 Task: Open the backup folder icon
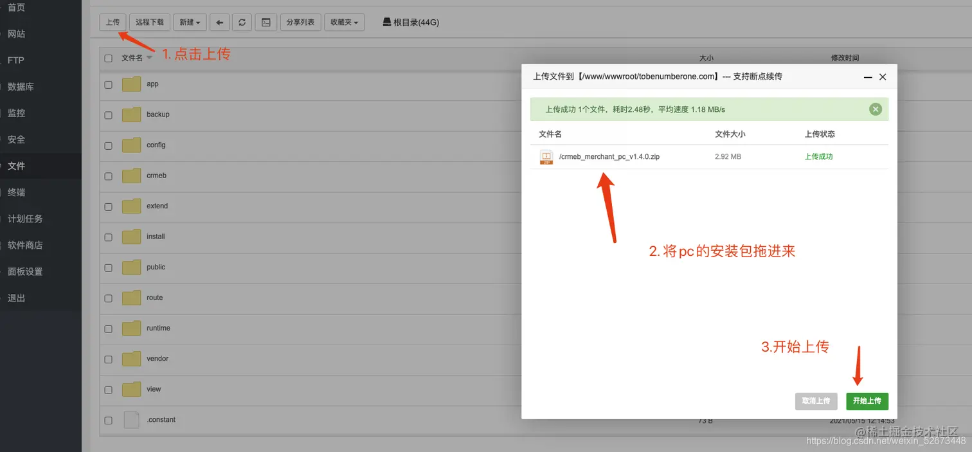click(x=131, y=114)
